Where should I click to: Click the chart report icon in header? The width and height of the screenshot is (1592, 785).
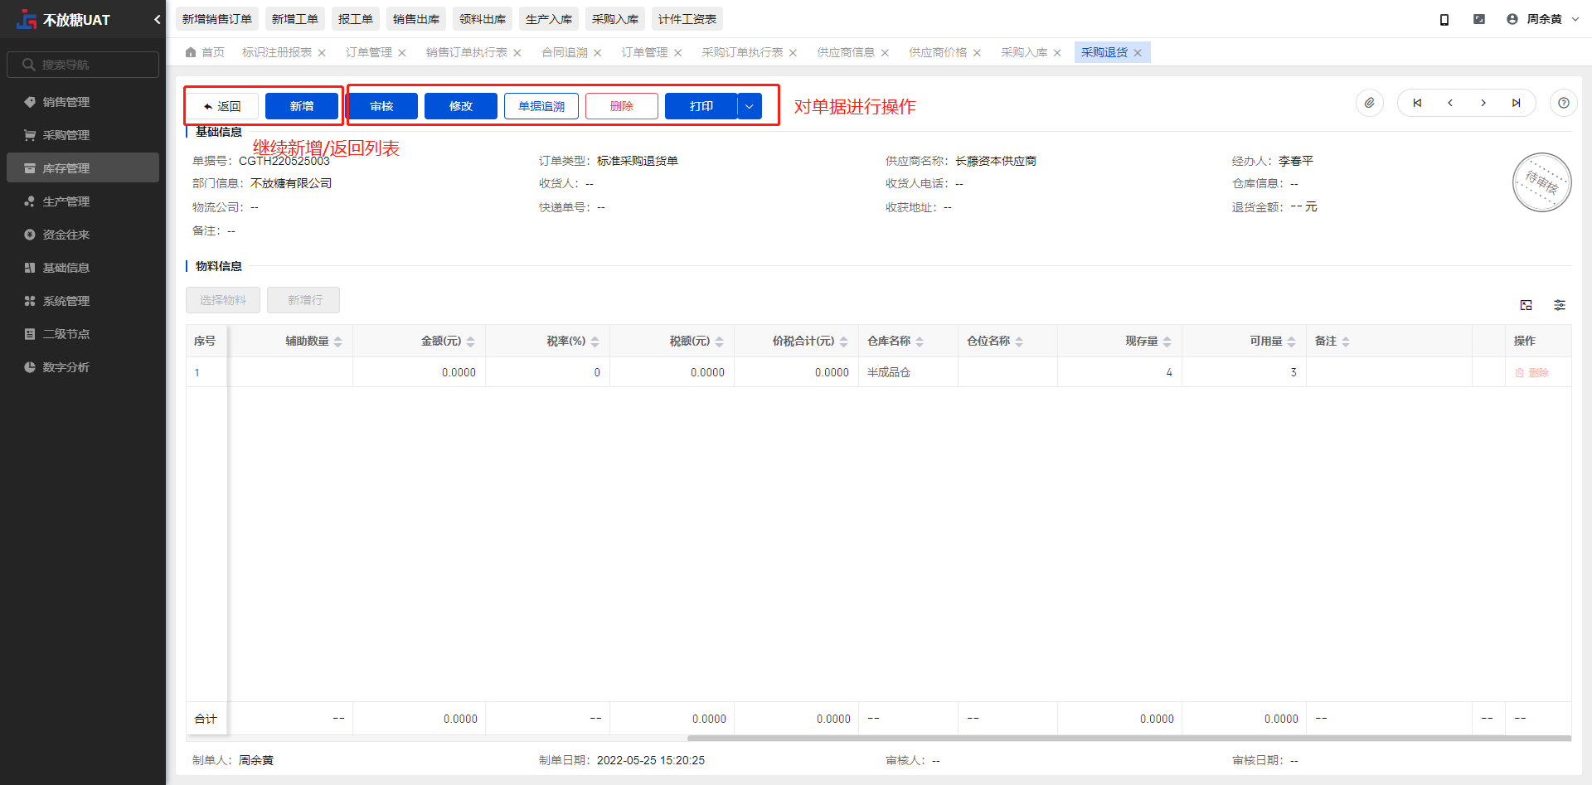(1479, 19)
